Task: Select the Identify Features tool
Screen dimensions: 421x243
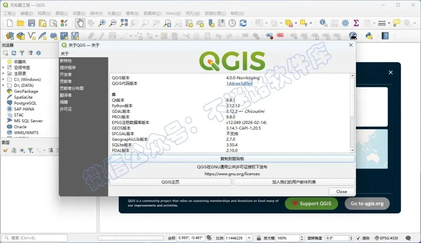Action: pyautogui.click(x=323, y=23)
